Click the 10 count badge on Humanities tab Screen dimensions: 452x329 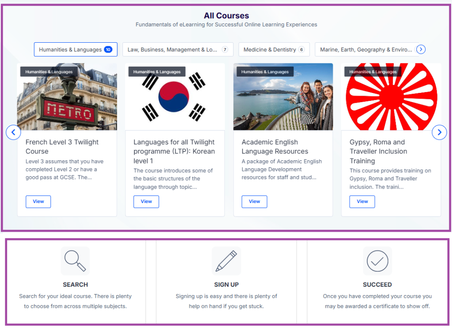[108, 49]
